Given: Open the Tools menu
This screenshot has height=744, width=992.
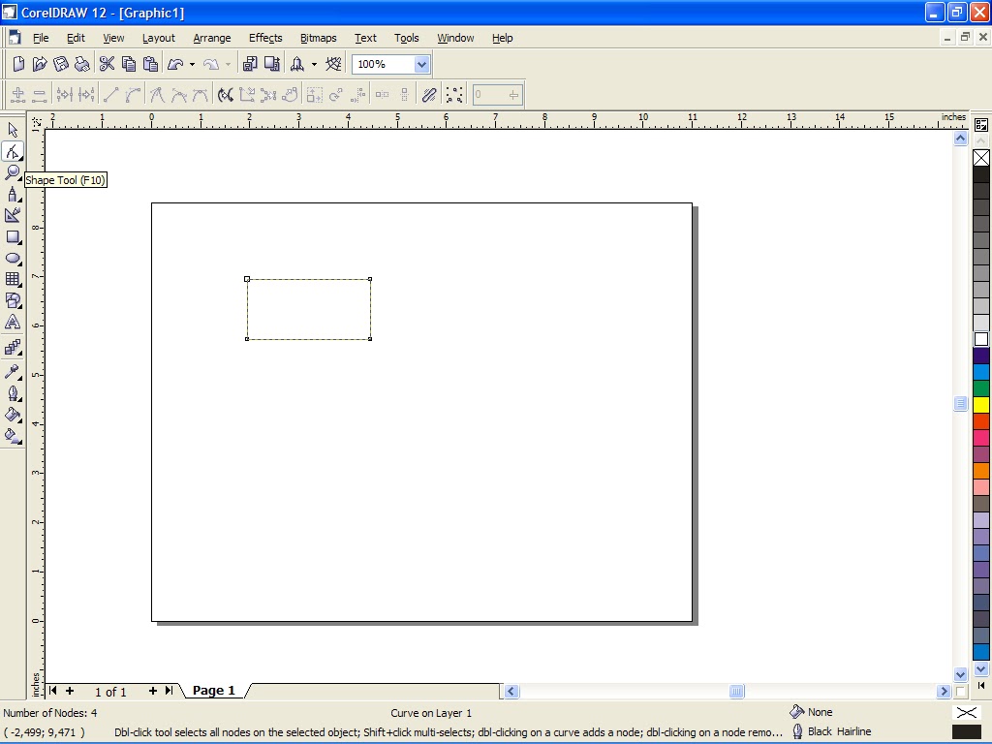Looking at the screenshot, I should coord(407,38).
